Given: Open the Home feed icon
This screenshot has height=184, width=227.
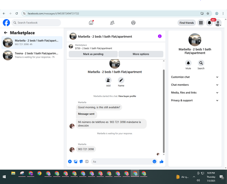Looking at the screenshot, I should tap(91, 23).
